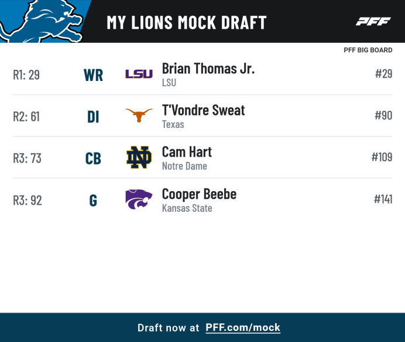The width and height of the screenshot is (405, 342).
Task: Click the PFF Big Board column header
Action: click(368, 50)
